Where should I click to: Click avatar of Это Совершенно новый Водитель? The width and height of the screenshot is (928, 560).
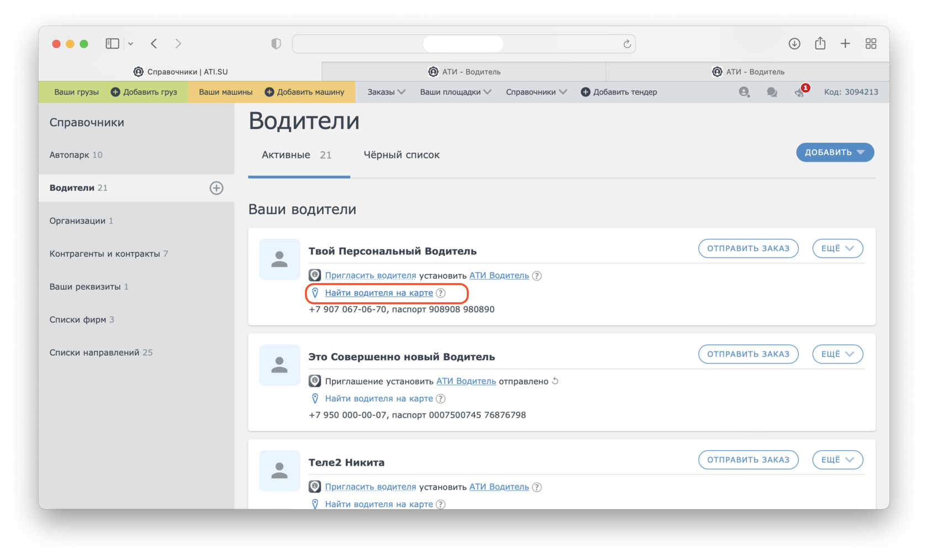(280, 365)
